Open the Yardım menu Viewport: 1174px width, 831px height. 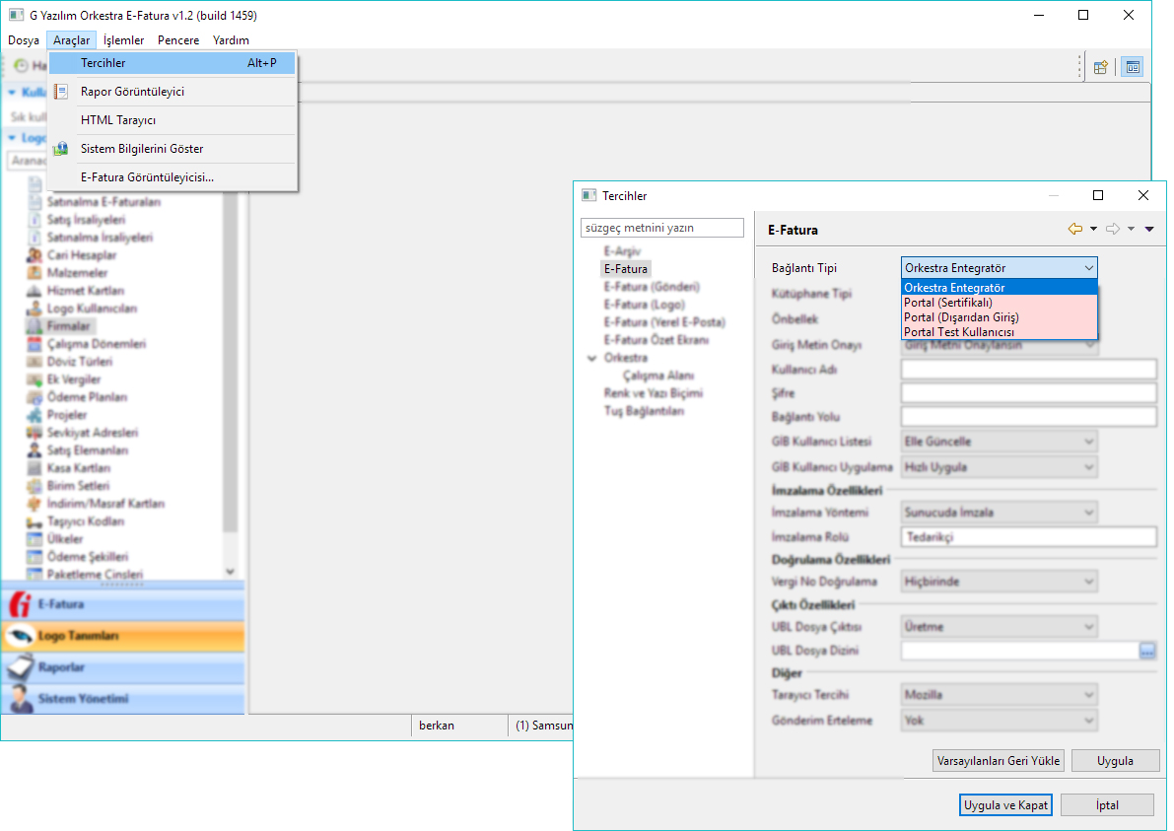[x=231, y=40]
